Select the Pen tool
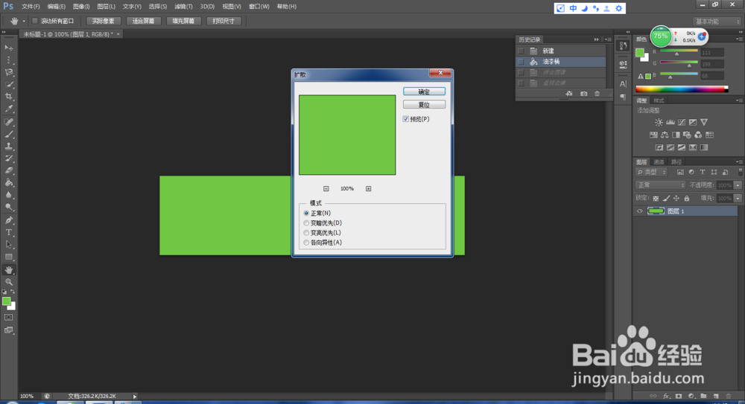The width and height of the screenshot is (745, 404). tap(8, 220)
